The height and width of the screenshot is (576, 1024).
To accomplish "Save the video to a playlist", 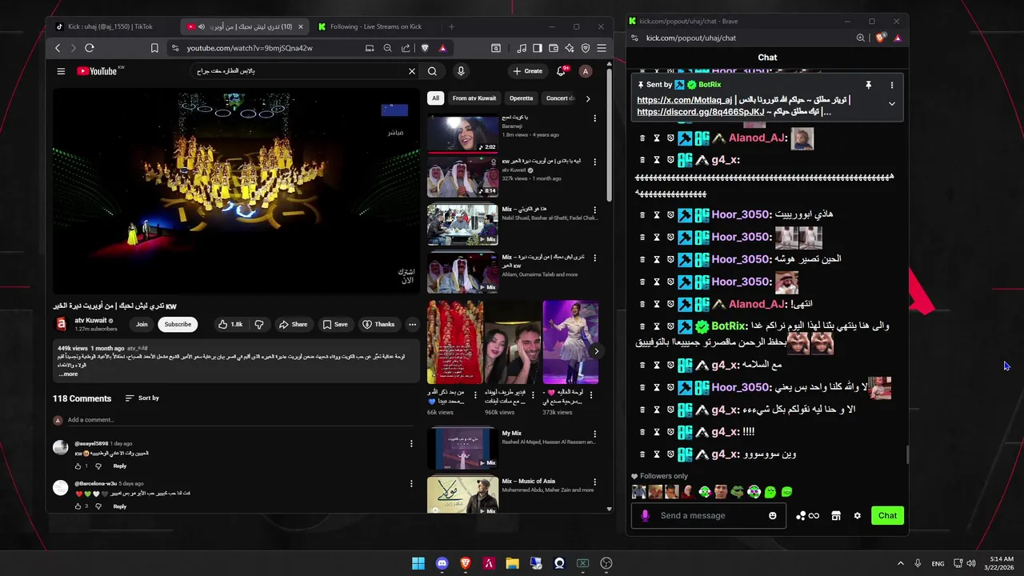I will point(335,324).
